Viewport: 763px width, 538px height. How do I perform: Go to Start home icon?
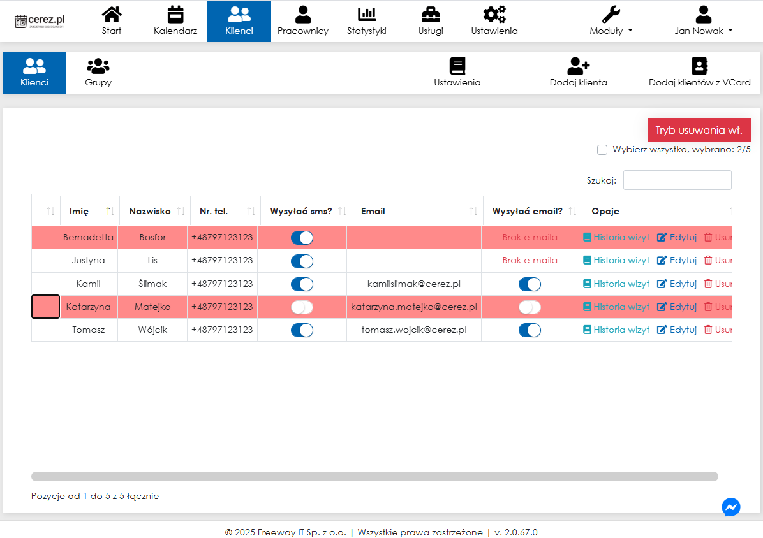112,15
